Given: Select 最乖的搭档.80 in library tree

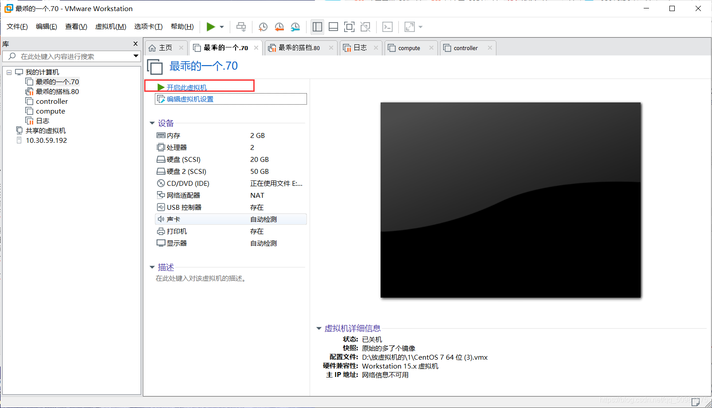Looking at the screenshot, I should [57, 92].
